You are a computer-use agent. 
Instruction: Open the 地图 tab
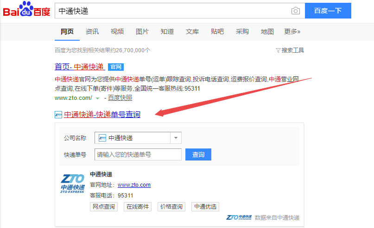(267, 31)
